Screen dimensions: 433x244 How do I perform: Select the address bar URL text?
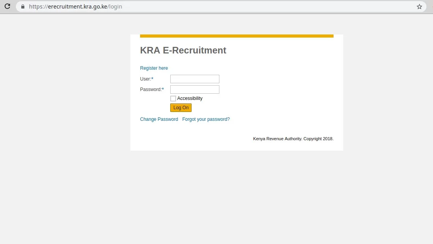point(75,7)
